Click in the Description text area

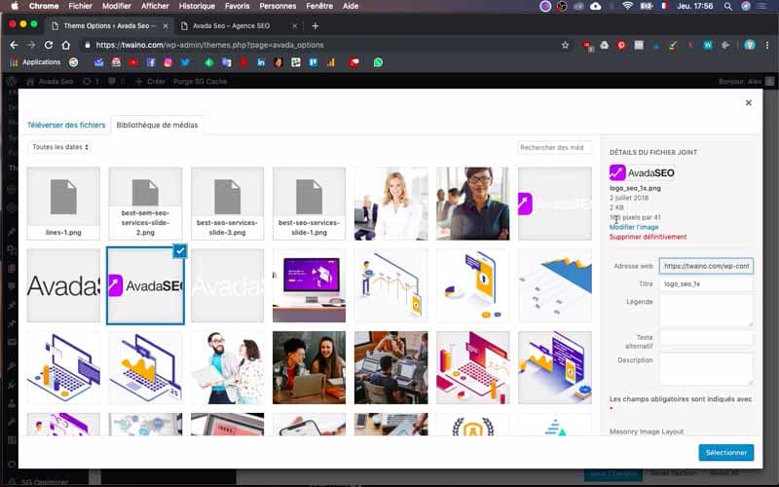(x=706, y=369)
